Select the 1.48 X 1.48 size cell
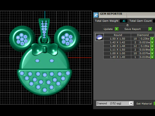The width and height of the screenshot is (155, 116). point(117,46)
